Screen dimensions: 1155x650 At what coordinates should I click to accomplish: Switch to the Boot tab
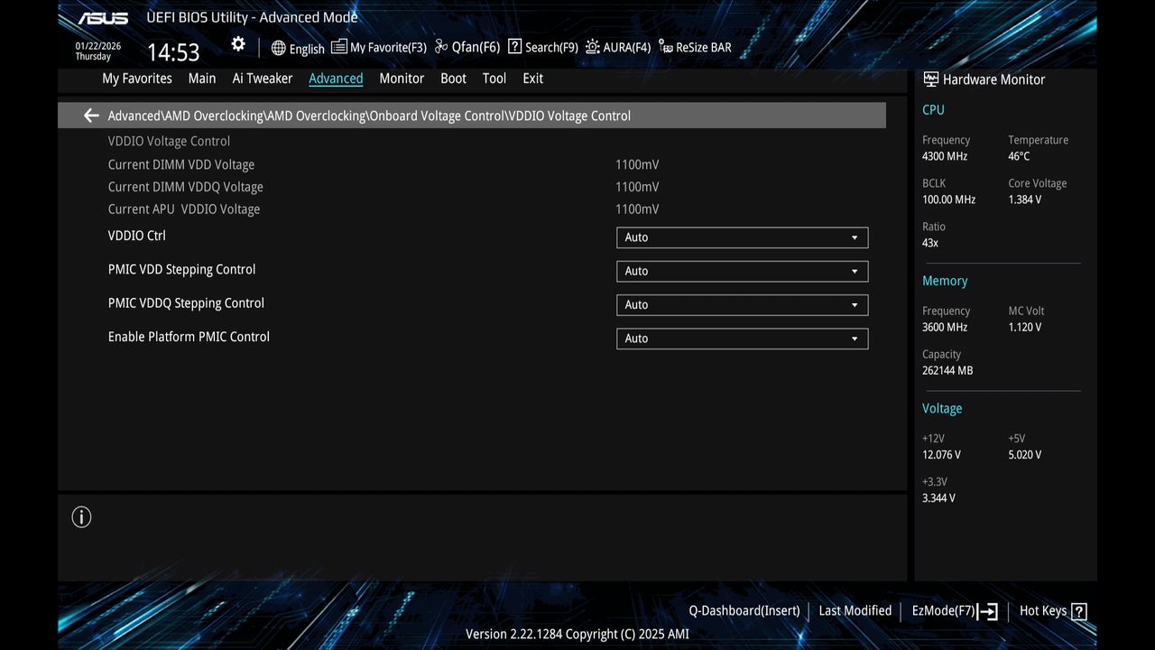[453, 79]
